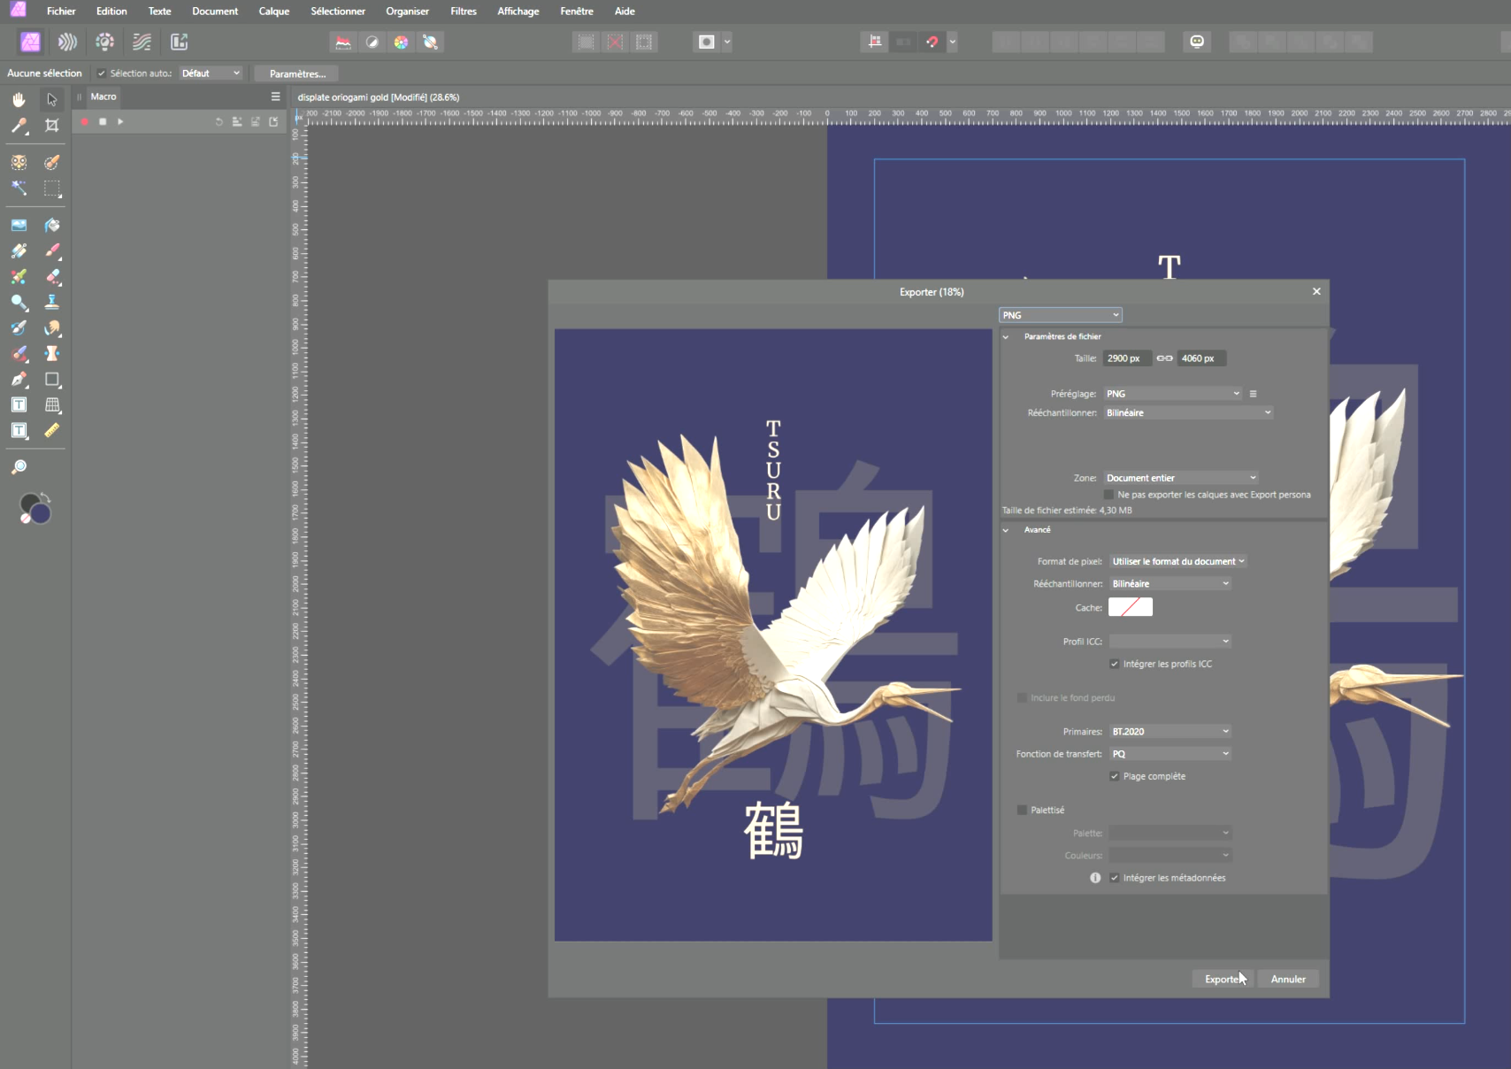The width and height of the screenshot is (1511, 1069).
Task: Pick the Hand pan tool
Action: 19,99
